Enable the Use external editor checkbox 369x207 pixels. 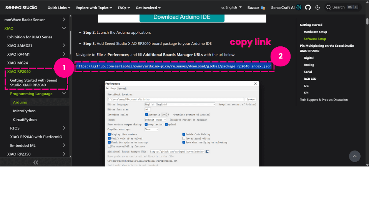(x=184, y=138)
